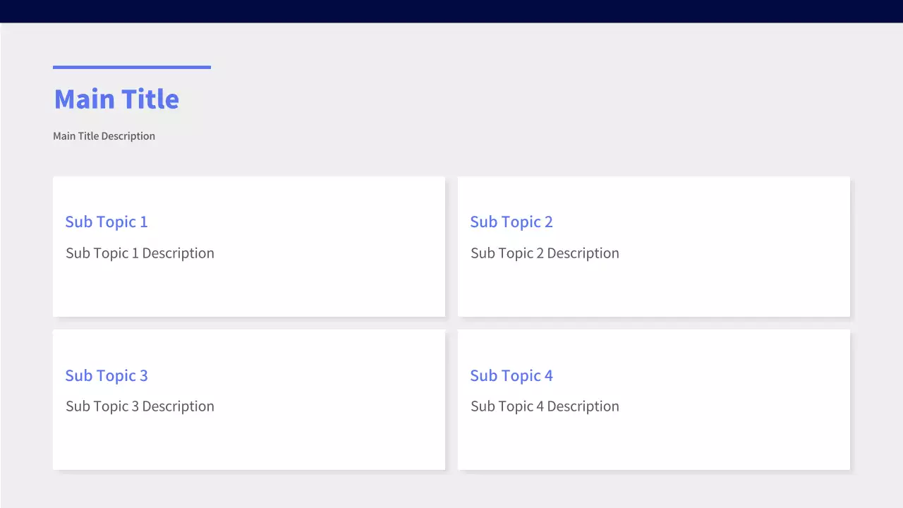Select the Sub Topic 2 heading
The image size is (903, 508).
[511, 222]
